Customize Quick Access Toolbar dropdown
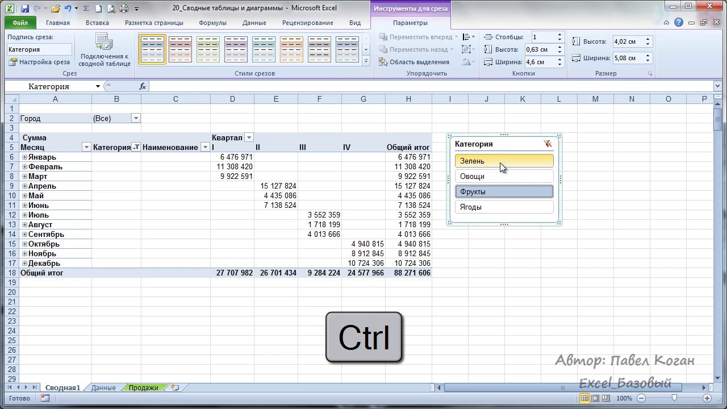 click(x=136, y=9)
